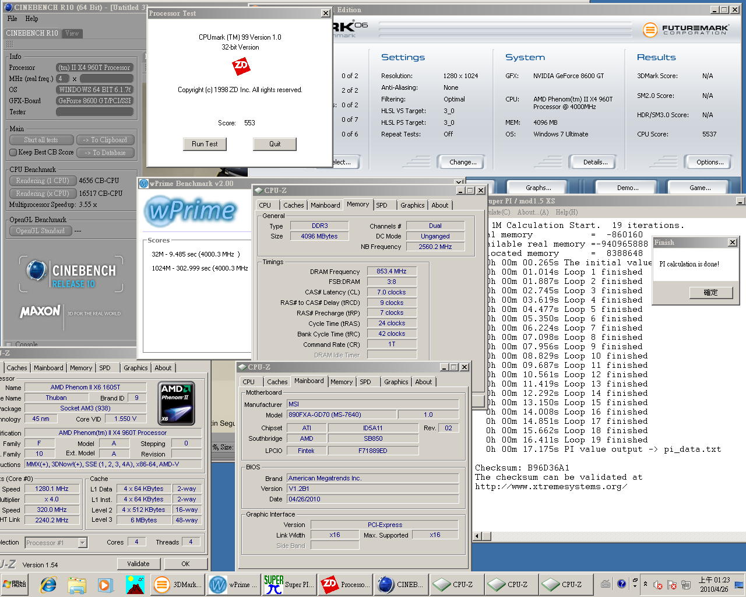Click the Validate button in CPU-Z
Screen dimensions: 746x597
[138, 564]
